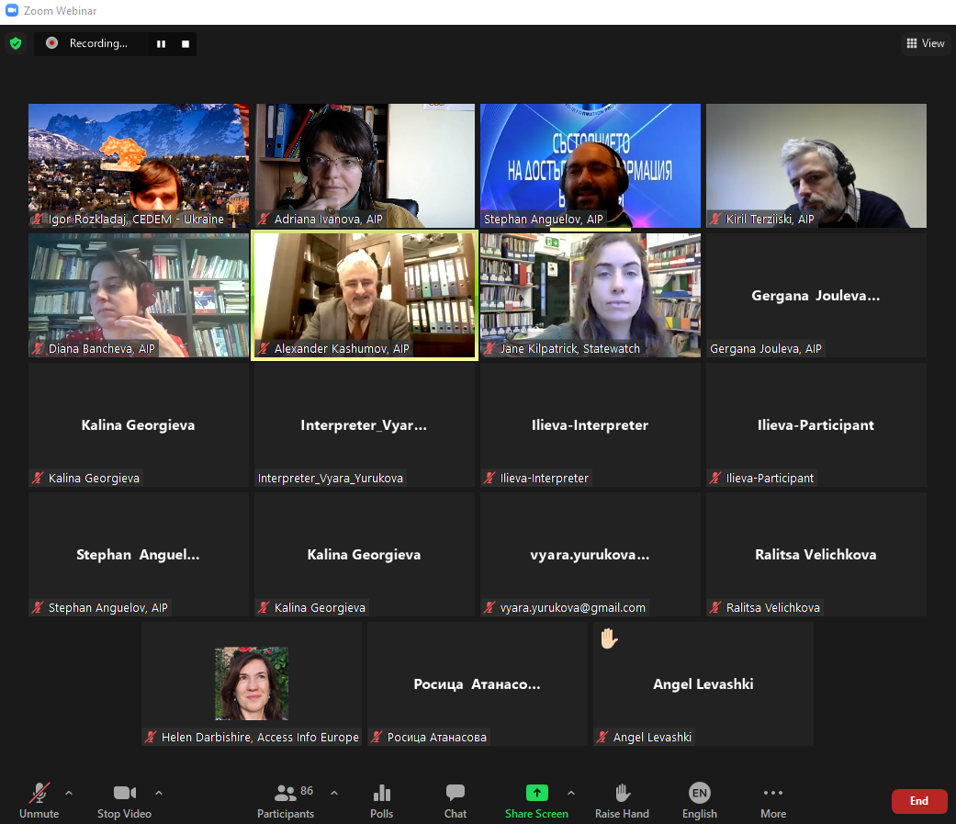Image resolution: width=956 pixels, height=824 pixels.
Task: Stop the recording
Action: tap(185, 44)
